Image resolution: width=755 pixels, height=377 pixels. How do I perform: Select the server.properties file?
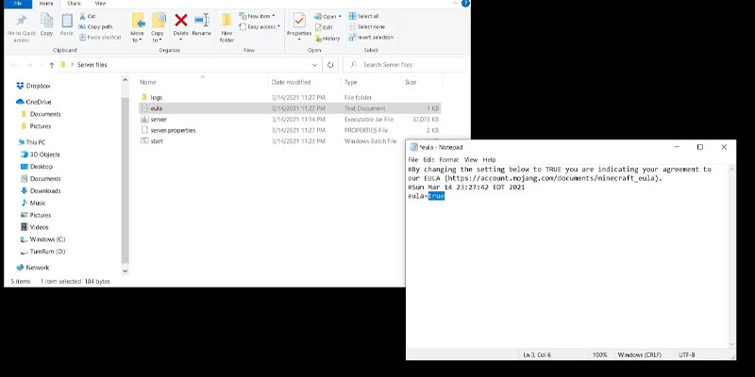tap(289, 130)
